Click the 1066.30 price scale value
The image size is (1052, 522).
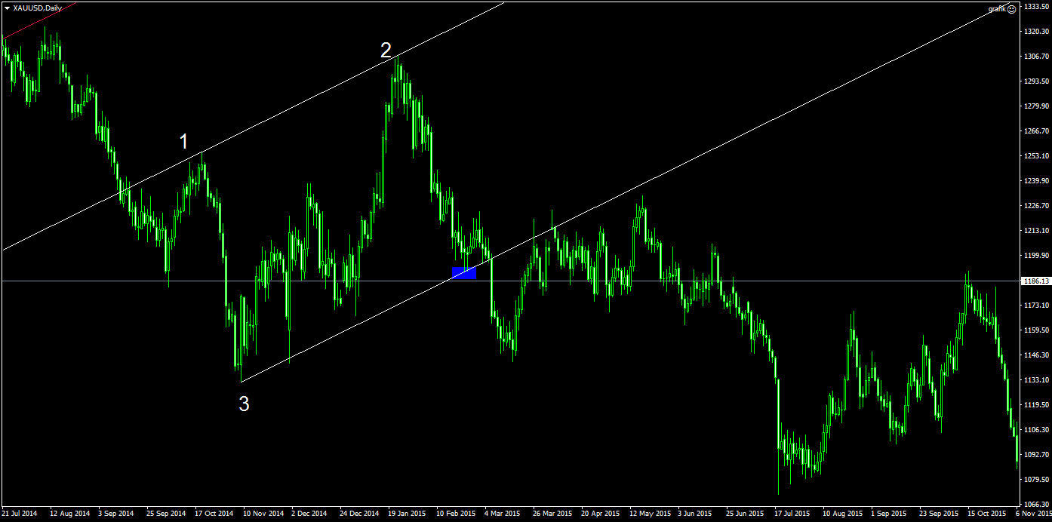coord(1038,504)
